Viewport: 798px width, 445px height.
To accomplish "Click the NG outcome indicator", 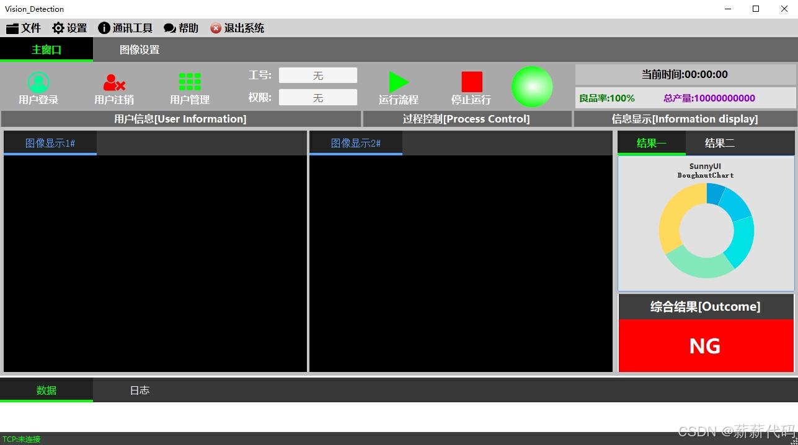I will coord(705,346).
